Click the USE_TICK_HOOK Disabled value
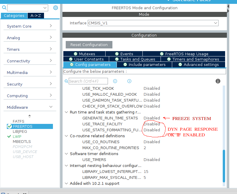237x194 pixels. [152, 88]
